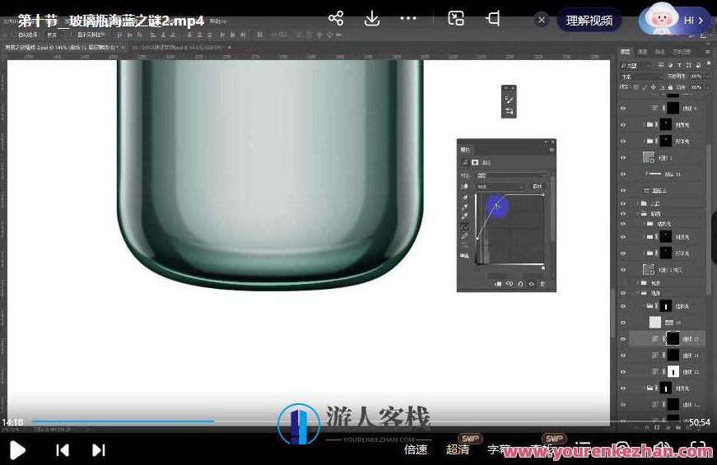Hide the horizontal line shape layer
Screen dimensions: 717x465
(623, 174)
